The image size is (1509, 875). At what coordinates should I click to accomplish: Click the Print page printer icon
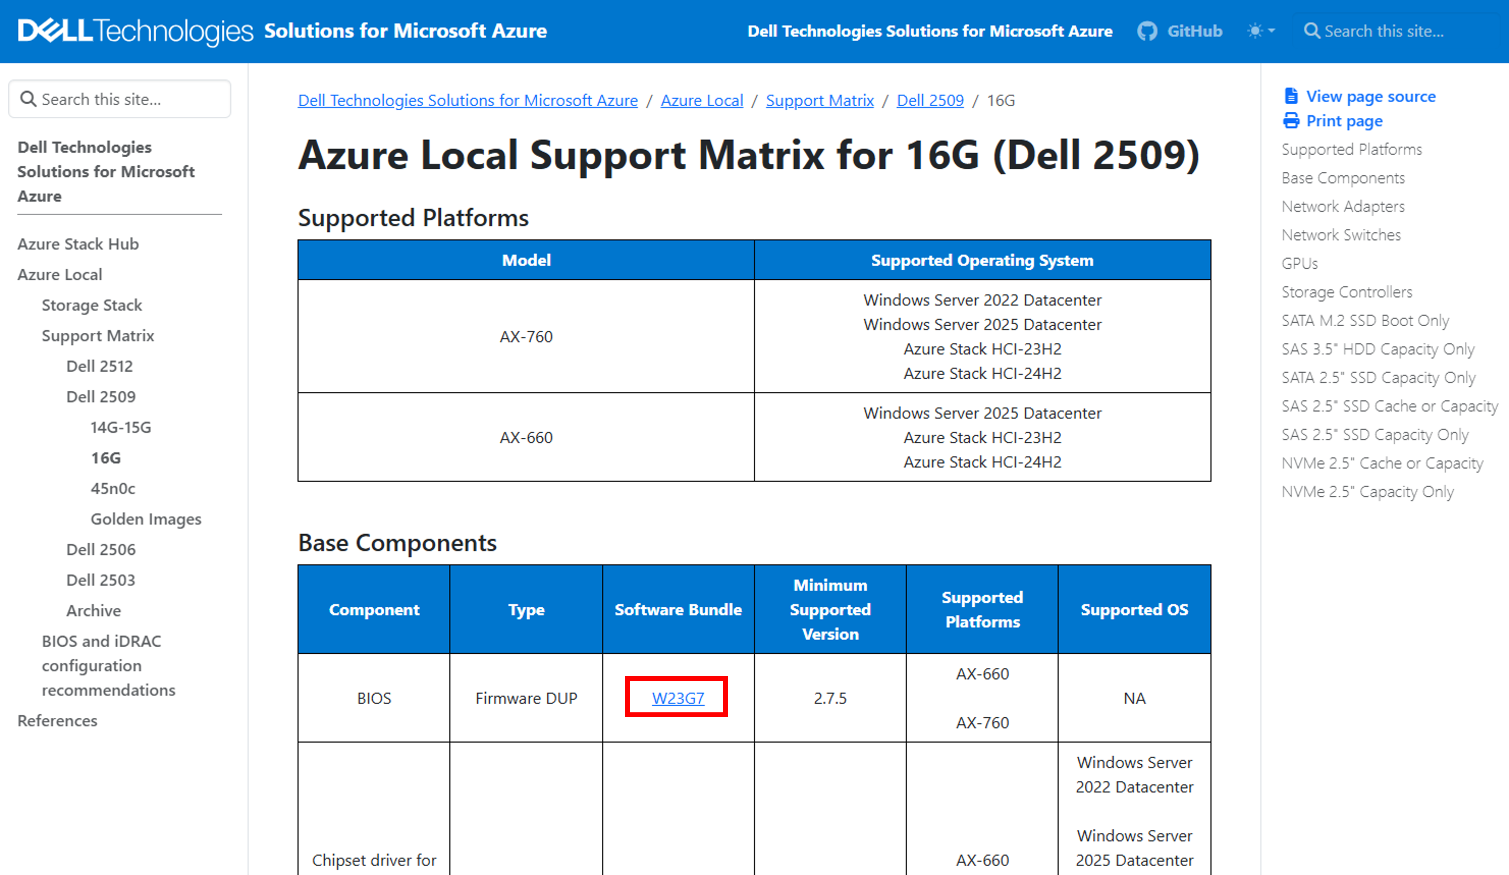1291,121
